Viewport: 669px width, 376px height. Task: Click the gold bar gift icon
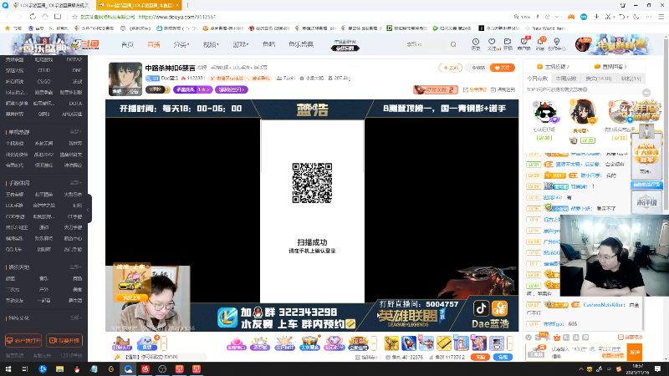point(444,343)
